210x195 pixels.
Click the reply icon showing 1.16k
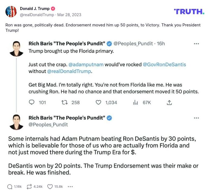pyautogui.click(x=10, y=186)
